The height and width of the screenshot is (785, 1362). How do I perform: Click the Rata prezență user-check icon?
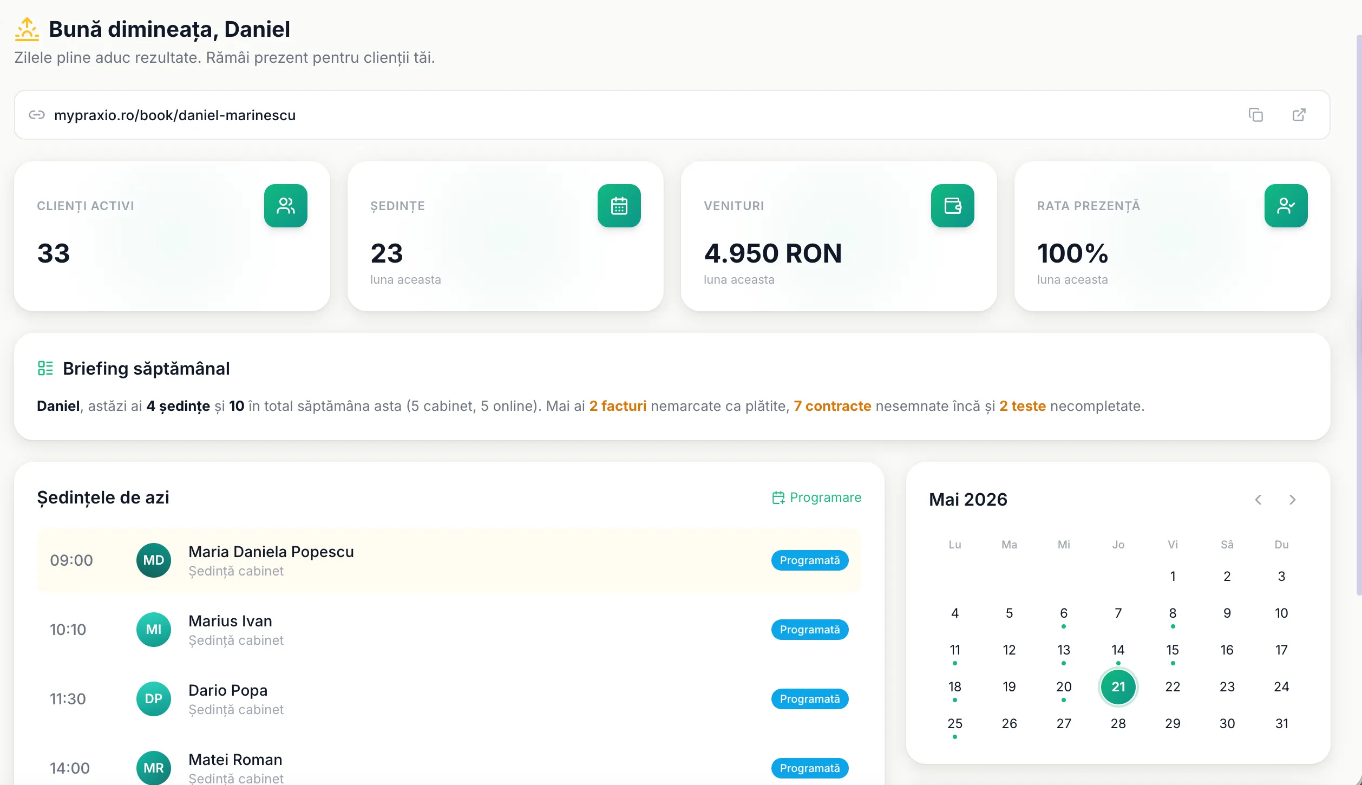click(x=1286, y=206)
